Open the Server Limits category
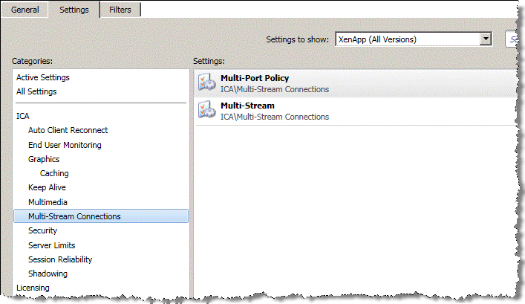The width and height of the screenshot is (525, 304). pos(51,245)
